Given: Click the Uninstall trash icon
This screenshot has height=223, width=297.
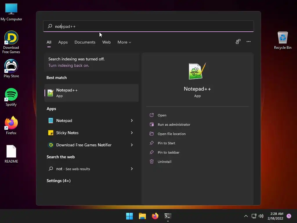Looking at the screenshot, I should [152, 161].
